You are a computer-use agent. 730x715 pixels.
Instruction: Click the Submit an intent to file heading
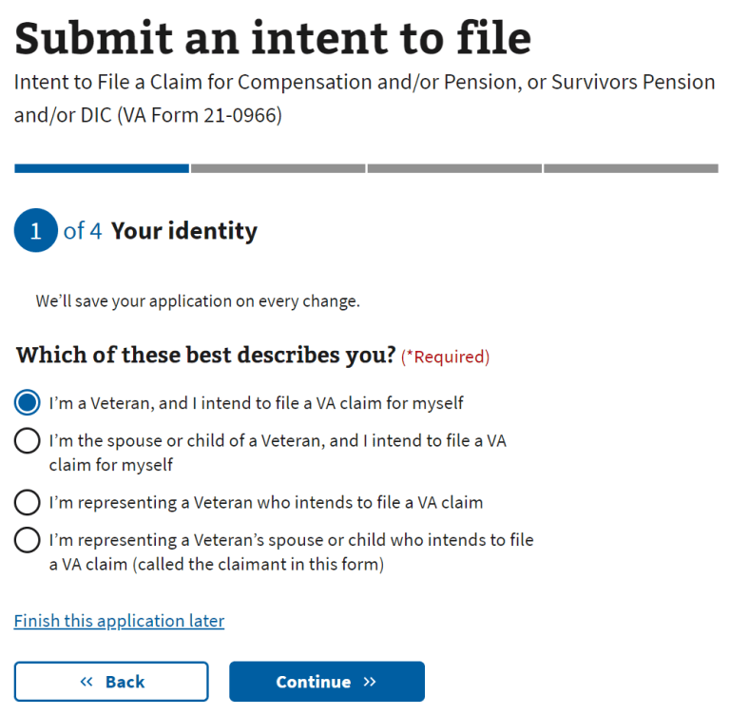coord(272,38)
